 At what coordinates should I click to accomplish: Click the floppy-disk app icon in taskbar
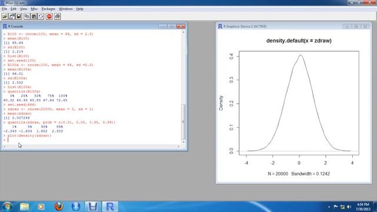coord(93,207)
